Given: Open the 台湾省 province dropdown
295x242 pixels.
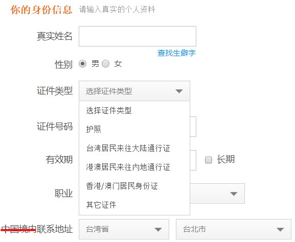Looking at the screenshot, I should [x=124, y=229].
